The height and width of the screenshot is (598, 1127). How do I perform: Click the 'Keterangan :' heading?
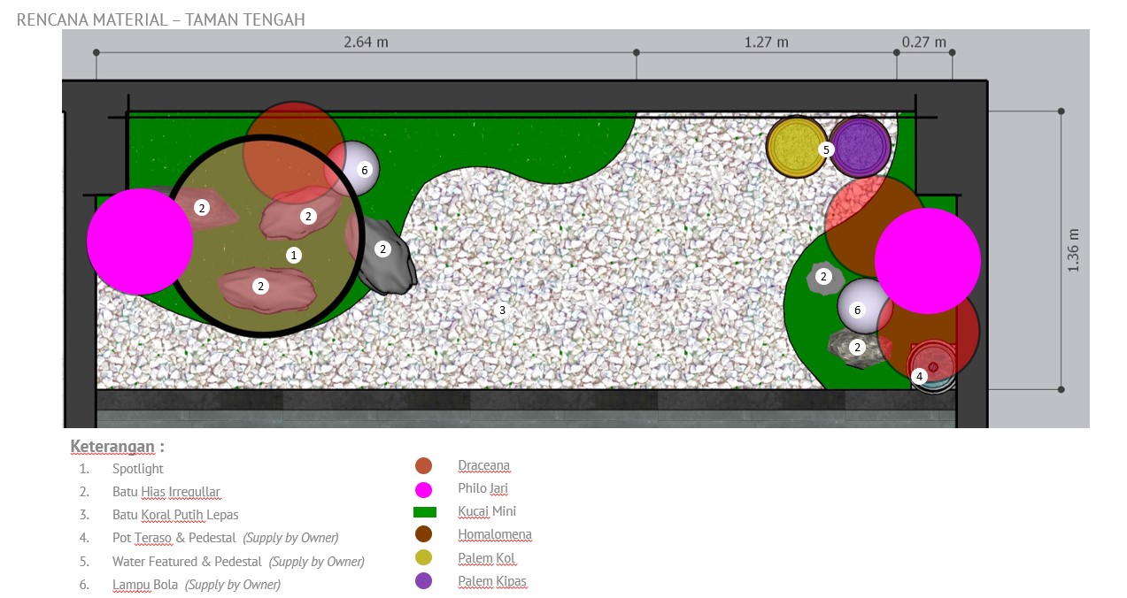click(117, 446)
